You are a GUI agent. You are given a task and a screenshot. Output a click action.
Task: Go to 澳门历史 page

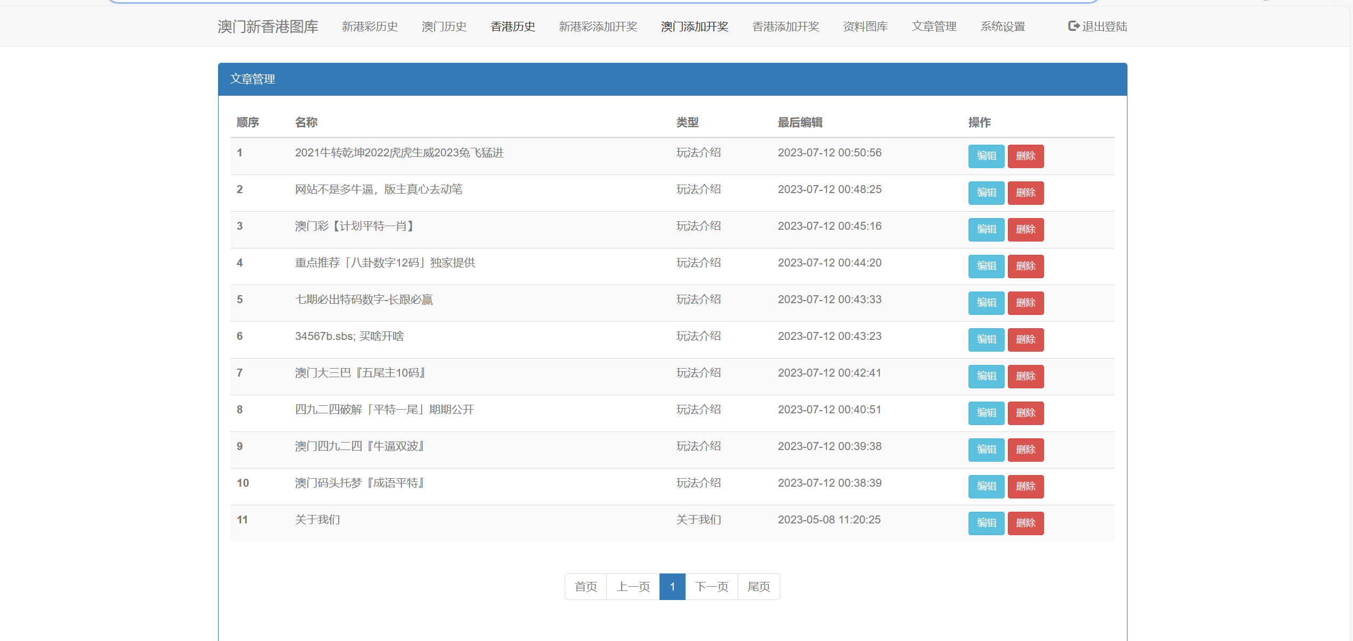click(x=444, y=27)
